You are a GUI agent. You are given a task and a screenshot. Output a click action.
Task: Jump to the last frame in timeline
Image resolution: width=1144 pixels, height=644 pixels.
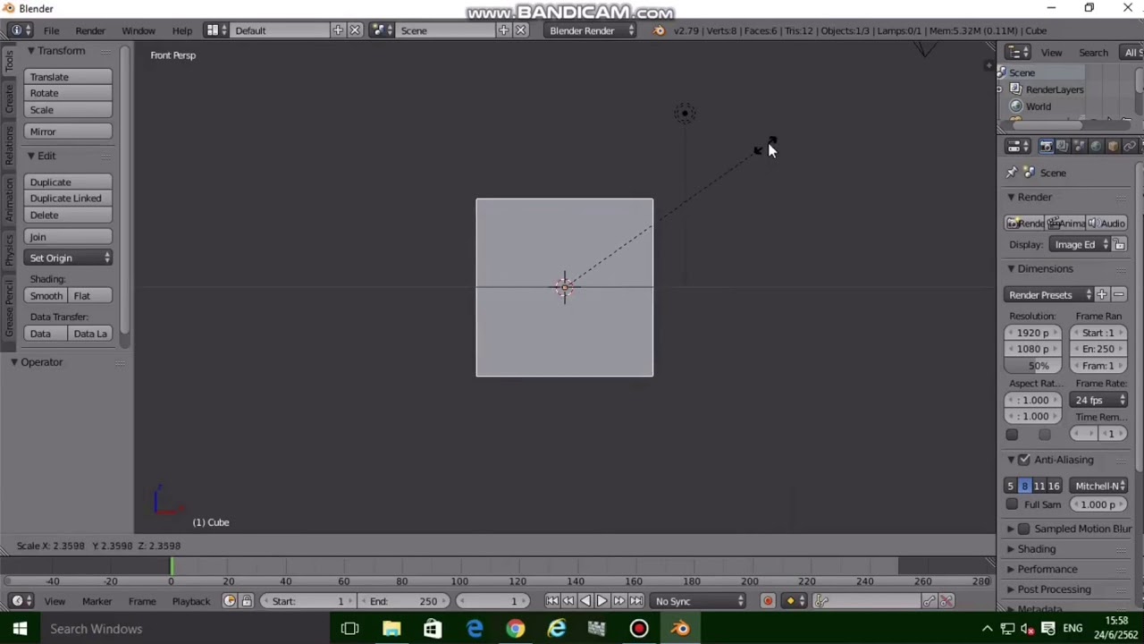[635, 601]
